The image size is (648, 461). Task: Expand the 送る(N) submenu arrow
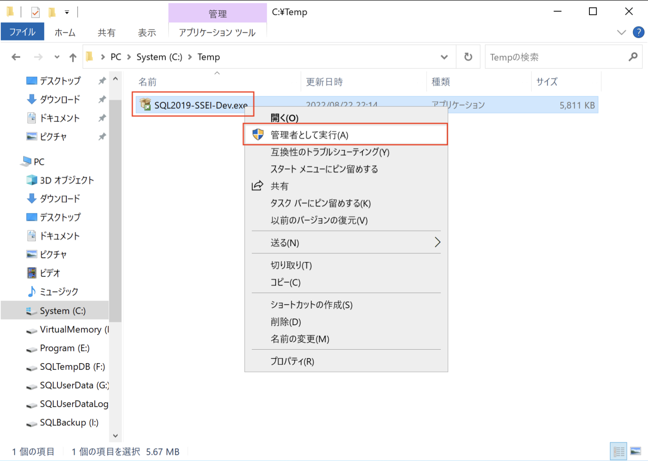click(437, 242)
